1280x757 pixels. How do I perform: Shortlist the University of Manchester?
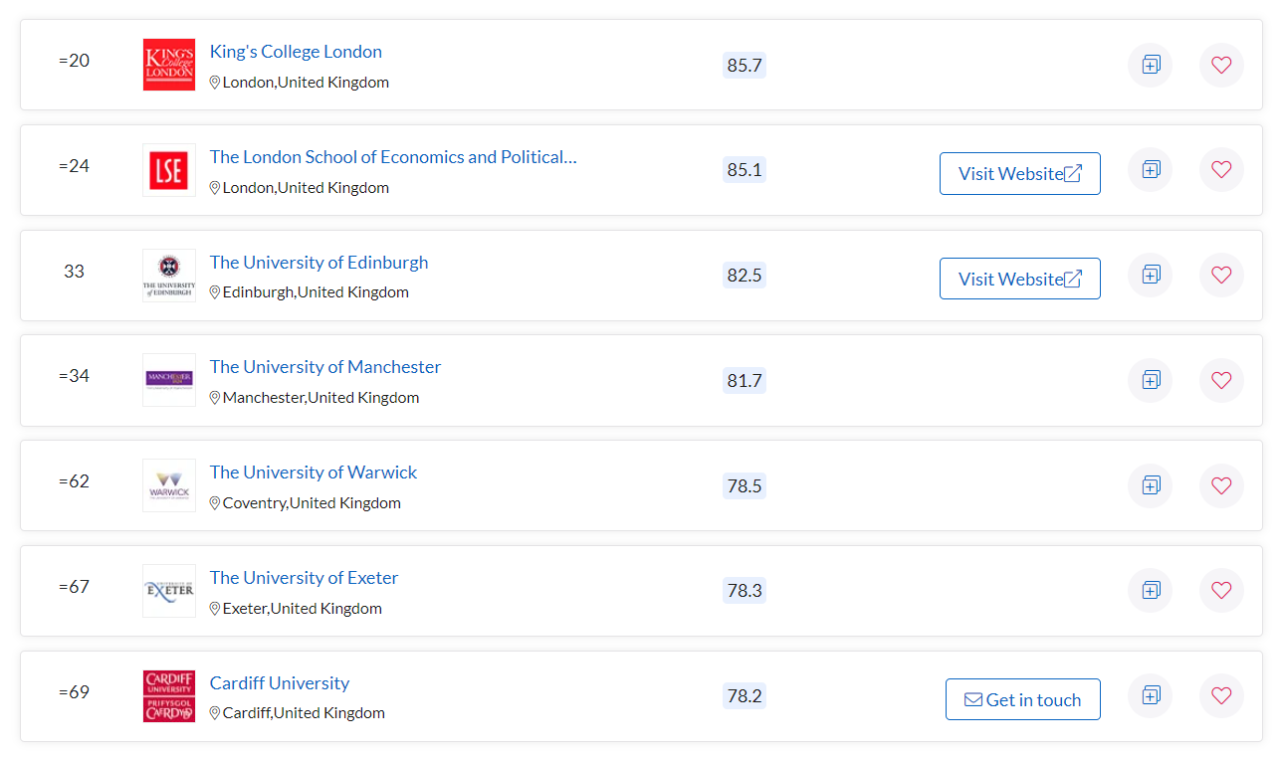point(1221,380)
